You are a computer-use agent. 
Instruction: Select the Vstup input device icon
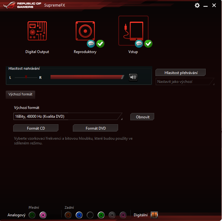(133, 31)
